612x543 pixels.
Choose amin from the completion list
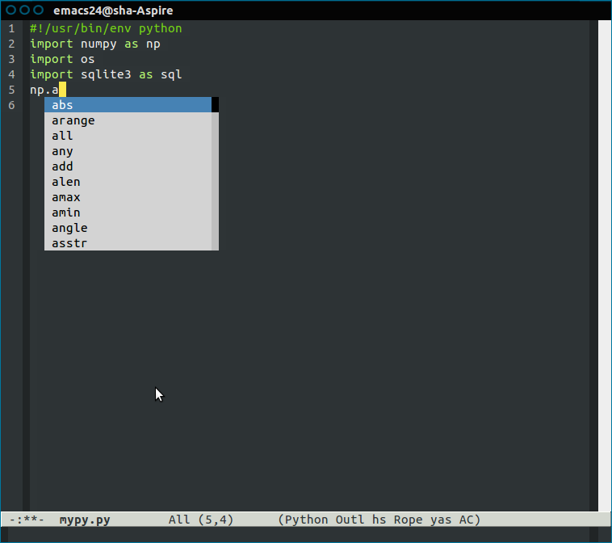tap(128, 213)
